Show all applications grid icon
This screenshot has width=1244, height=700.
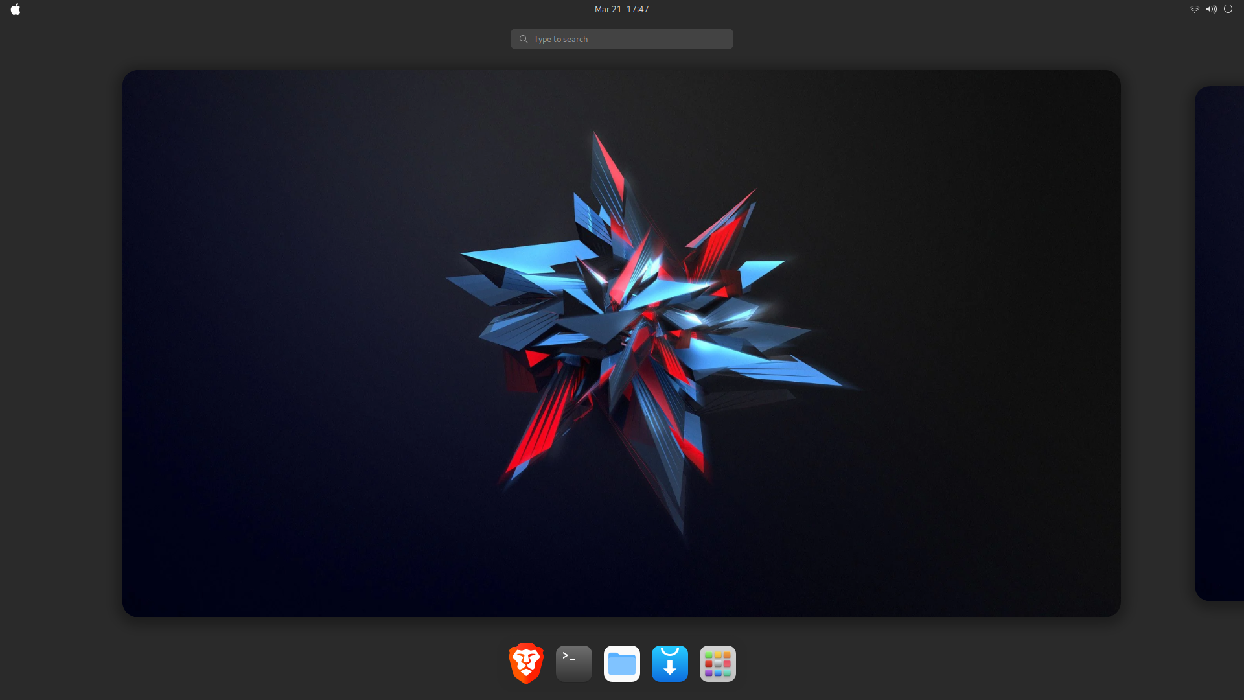(x=718, y=664)
